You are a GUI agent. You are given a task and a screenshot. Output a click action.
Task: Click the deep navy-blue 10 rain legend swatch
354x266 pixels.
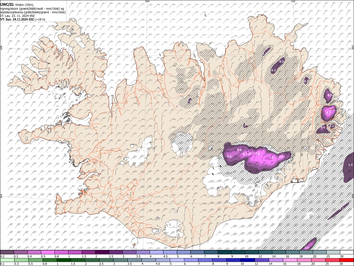pyautogui.click(x=248, y=260)
